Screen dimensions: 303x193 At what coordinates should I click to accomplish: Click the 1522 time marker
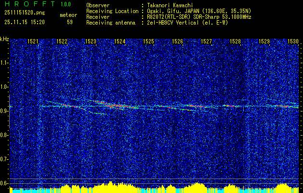(62, 41)
